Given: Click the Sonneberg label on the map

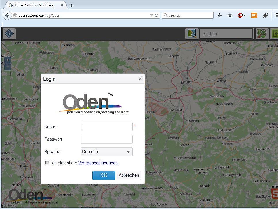Looking at the screenshot, I should (206, 200).
